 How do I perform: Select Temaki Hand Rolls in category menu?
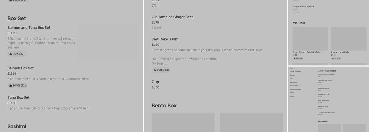(x=295, y=72)
